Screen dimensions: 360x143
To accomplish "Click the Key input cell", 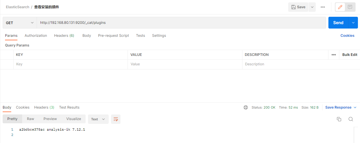I will (71, 64).
